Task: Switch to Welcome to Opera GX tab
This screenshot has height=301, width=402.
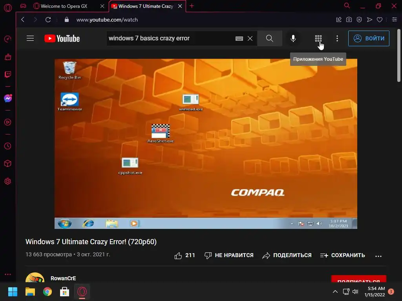Action: pos(64,6)
